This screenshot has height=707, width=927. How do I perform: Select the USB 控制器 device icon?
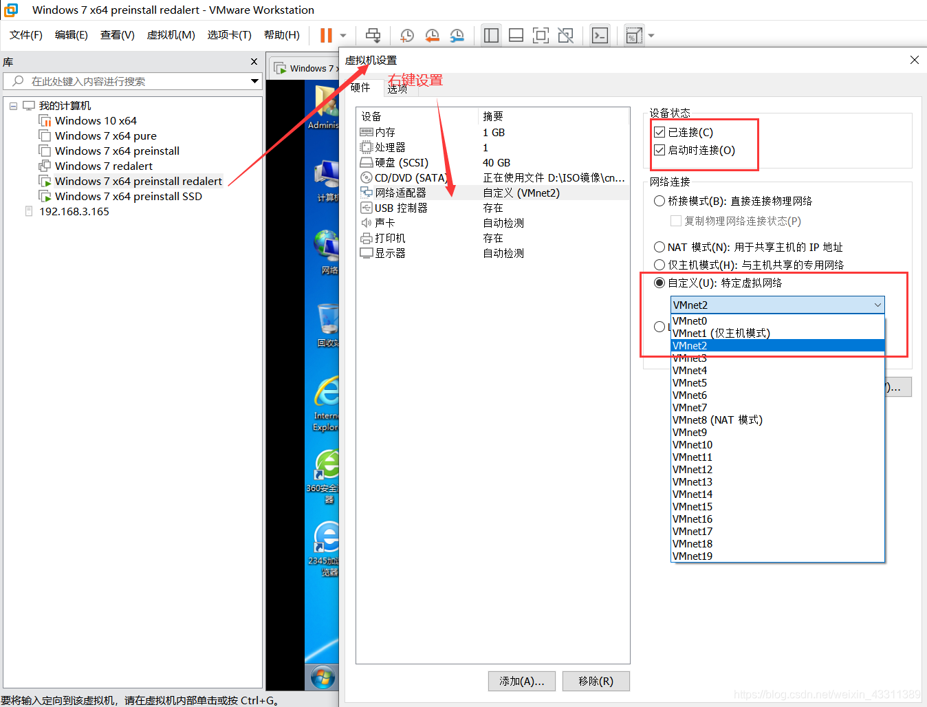point(367,208)
